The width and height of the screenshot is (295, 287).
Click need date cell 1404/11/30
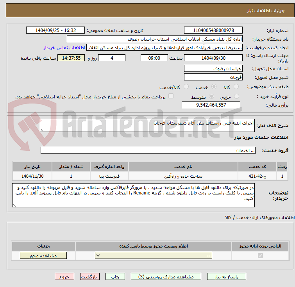click(32, 176)
